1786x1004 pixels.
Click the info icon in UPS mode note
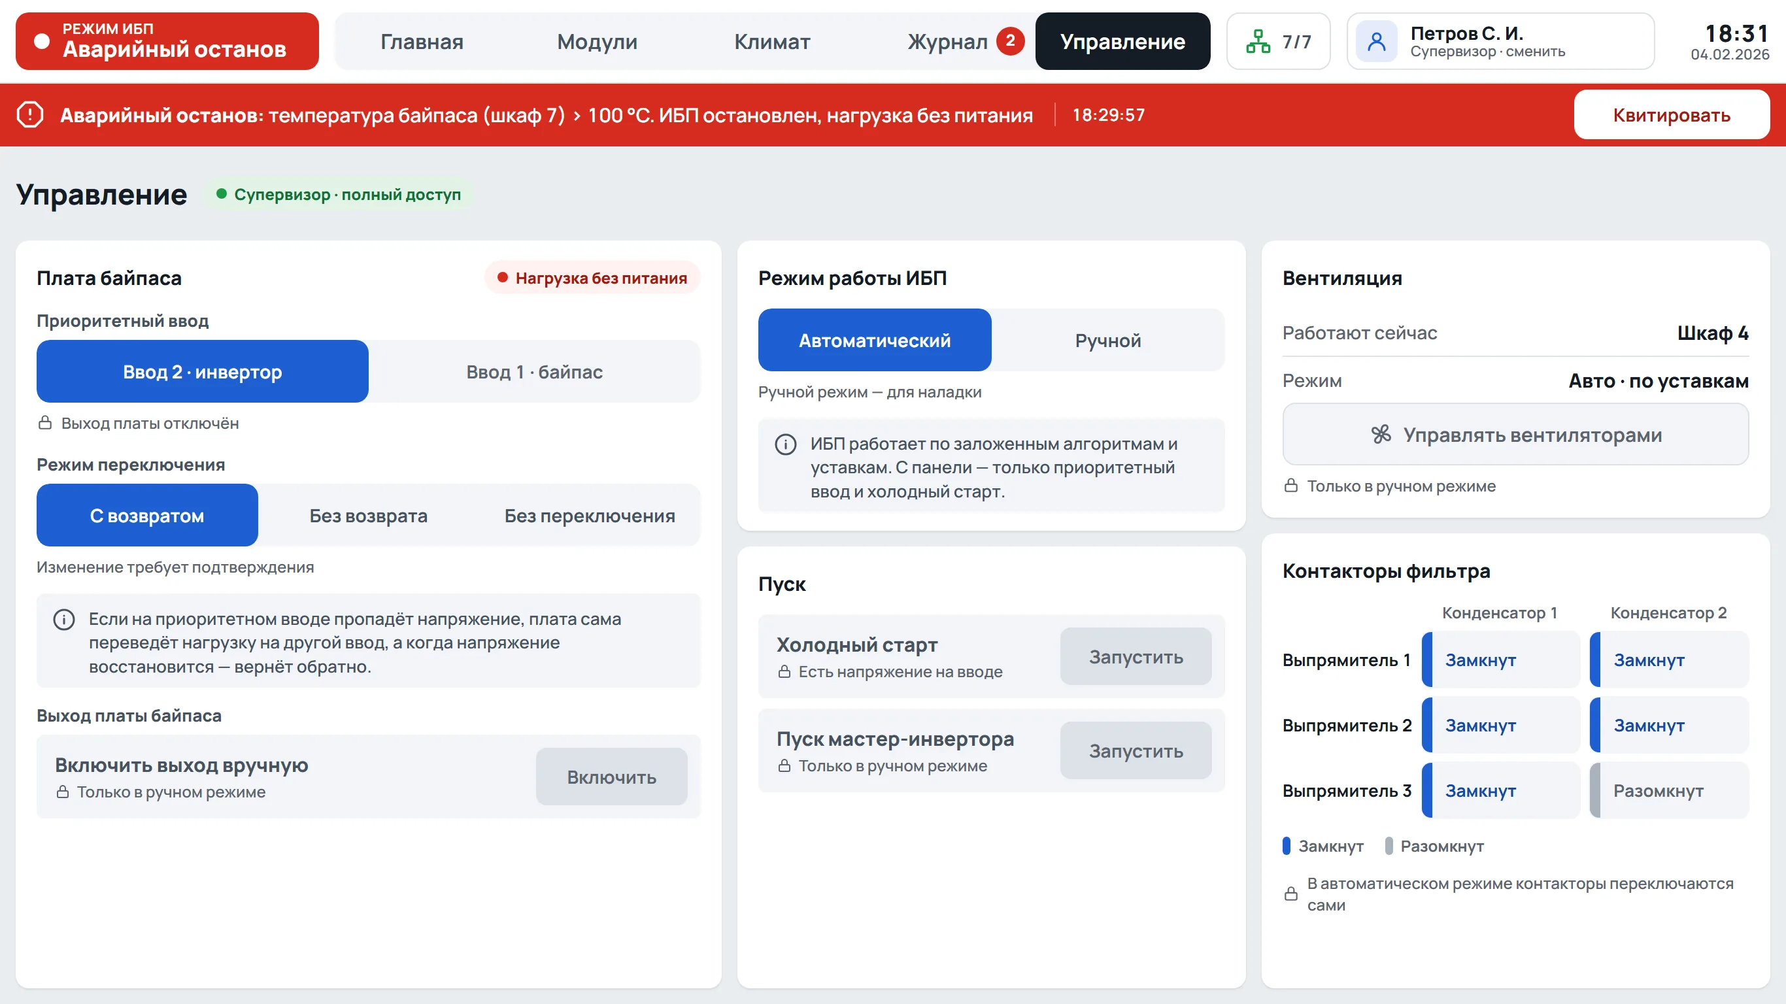pos(786,444)
